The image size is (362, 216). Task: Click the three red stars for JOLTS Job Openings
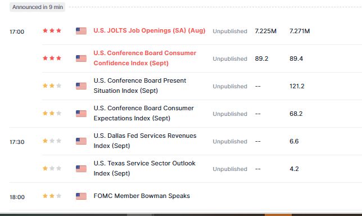(x=52, y=30)
